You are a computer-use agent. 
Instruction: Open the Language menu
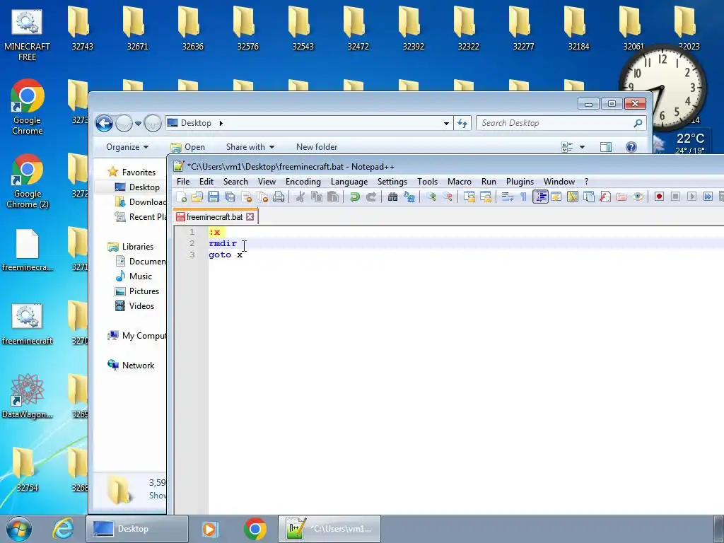pyautogui.click(x=349, y=182)
